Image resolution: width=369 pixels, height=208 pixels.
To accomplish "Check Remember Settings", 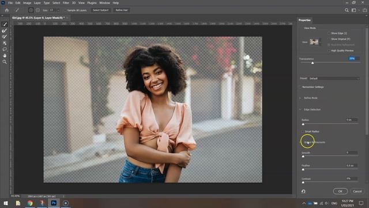I will tap(300, 87).
